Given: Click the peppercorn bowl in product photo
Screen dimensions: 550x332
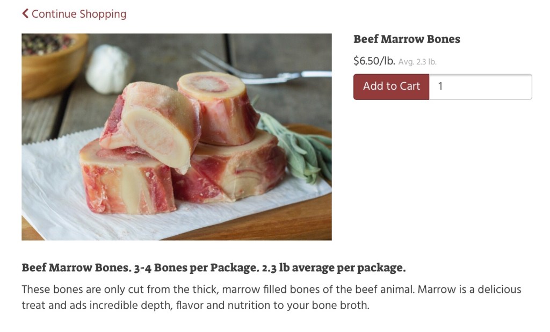Looking at the screenshot, I should (x=51, y=59).
